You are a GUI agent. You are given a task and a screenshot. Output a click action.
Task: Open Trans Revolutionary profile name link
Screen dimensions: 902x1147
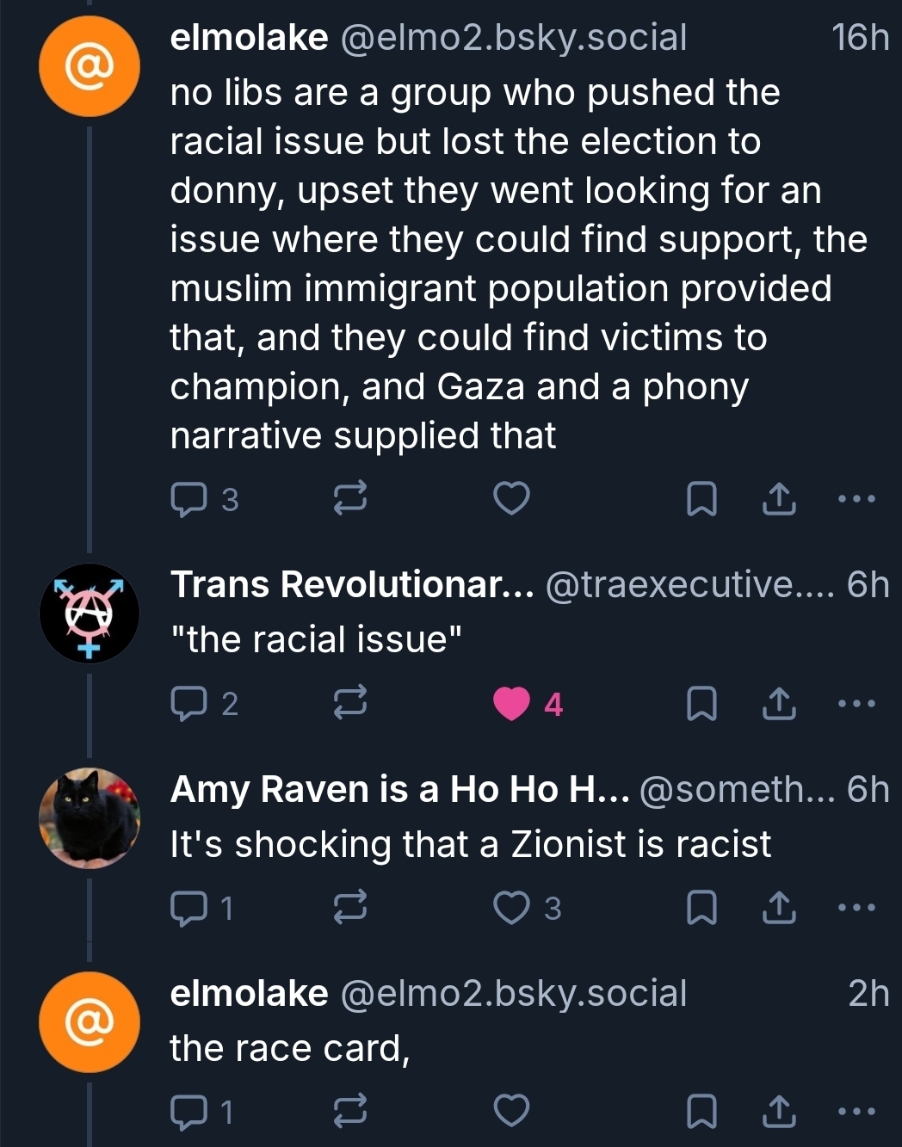pyautogui.click(x=351, y=585)
